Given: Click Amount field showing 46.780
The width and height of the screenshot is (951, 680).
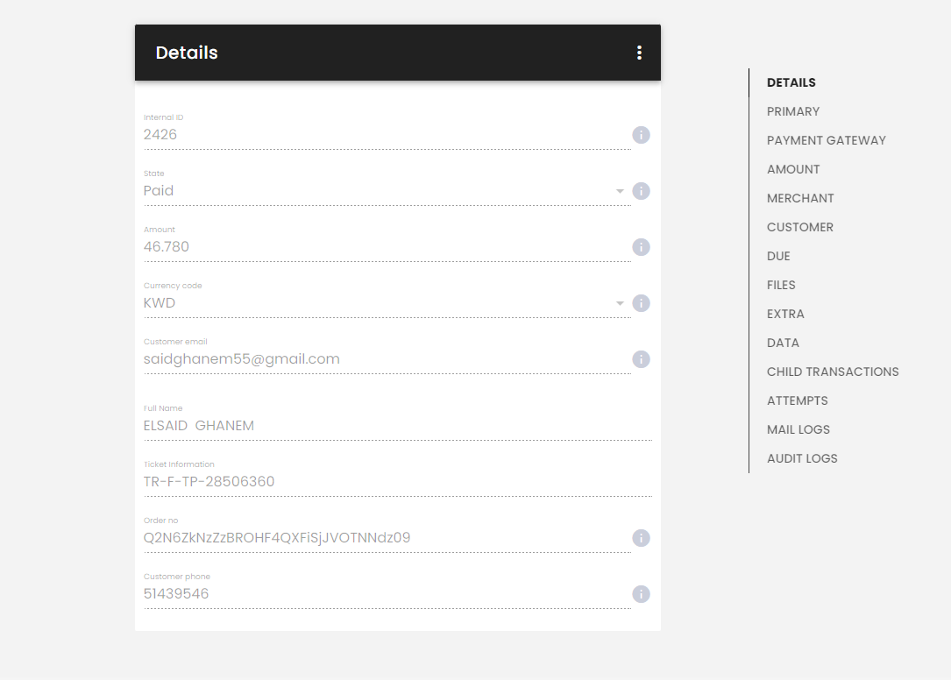Looking at the screenshot, I should [x=387, y=247].
